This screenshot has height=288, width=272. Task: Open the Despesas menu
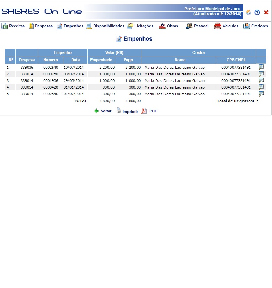point(41,26)
